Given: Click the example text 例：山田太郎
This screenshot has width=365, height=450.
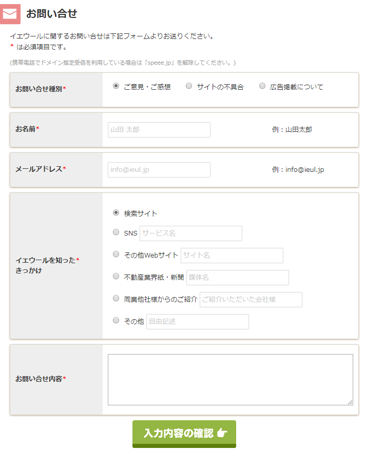Looking at the screenshot, I should 292,130.
